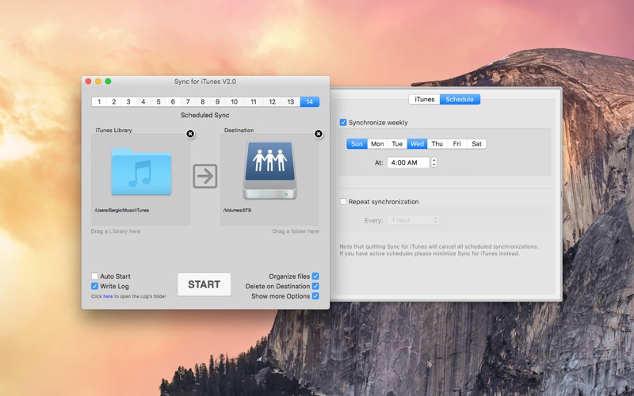
Task: Select Fri in weekly schedule
Action: [x=457, y=144]
